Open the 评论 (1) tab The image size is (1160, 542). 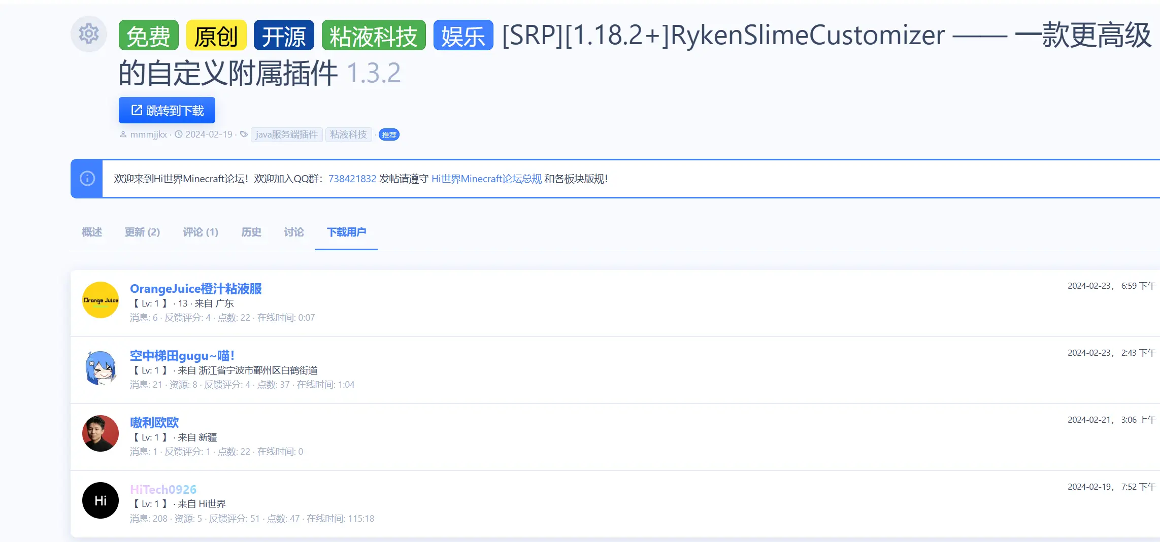[x=201, y=232]
